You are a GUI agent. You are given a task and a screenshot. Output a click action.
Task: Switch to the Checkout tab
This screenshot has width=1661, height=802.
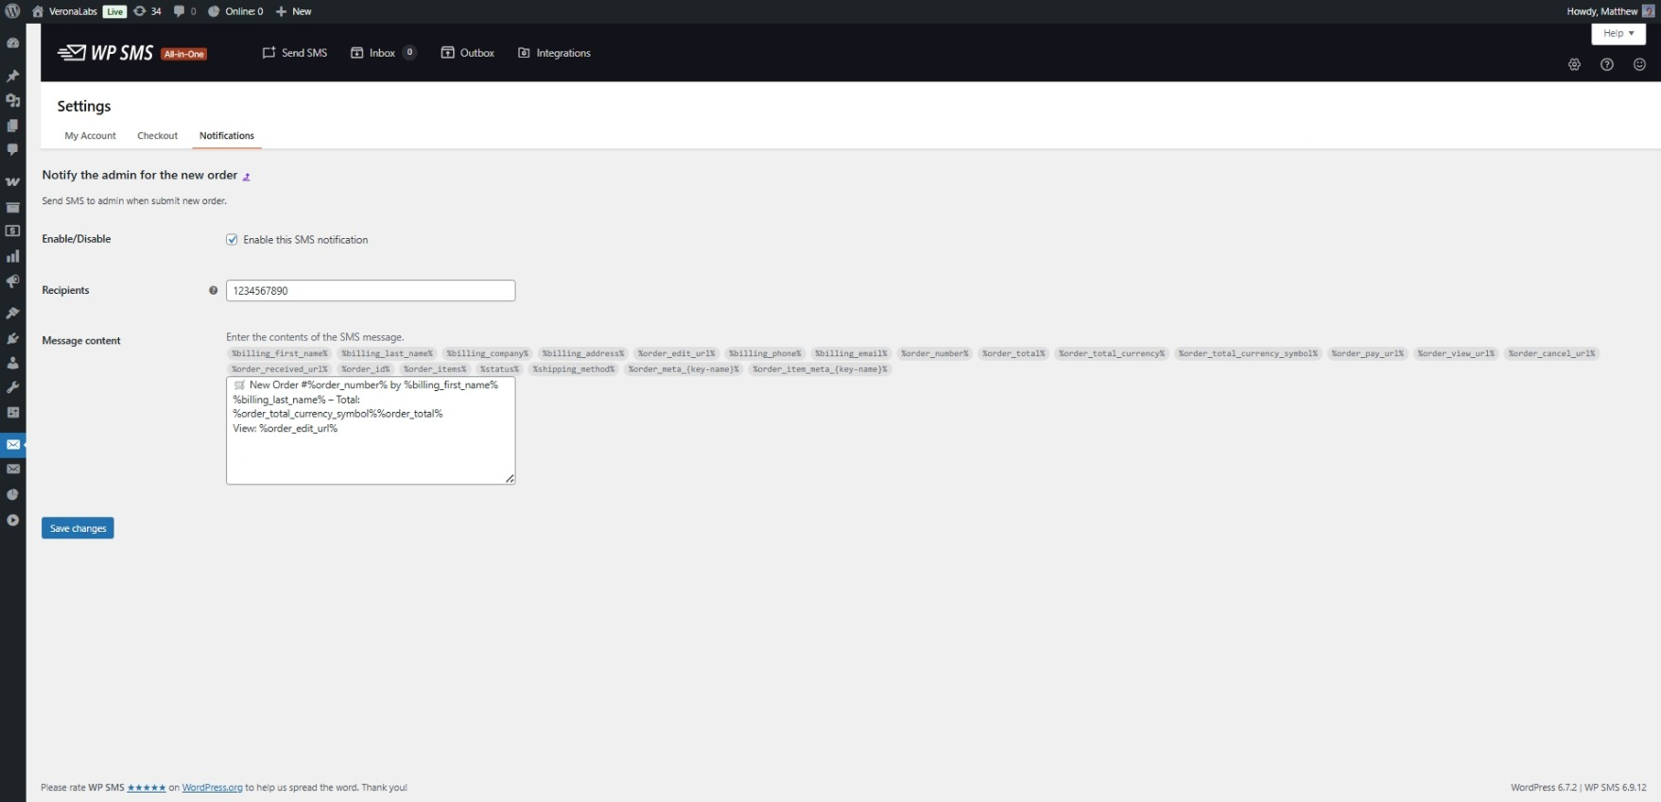pos(157,136)
